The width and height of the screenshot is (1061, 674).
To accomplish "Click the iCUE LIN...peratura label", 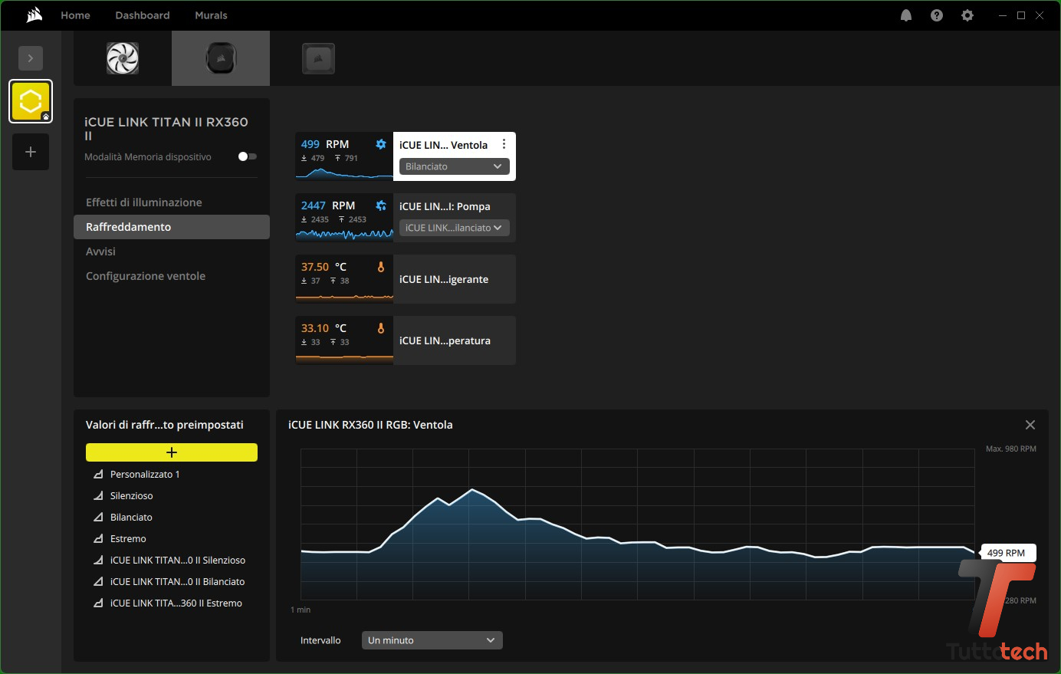I will point(445,340).
